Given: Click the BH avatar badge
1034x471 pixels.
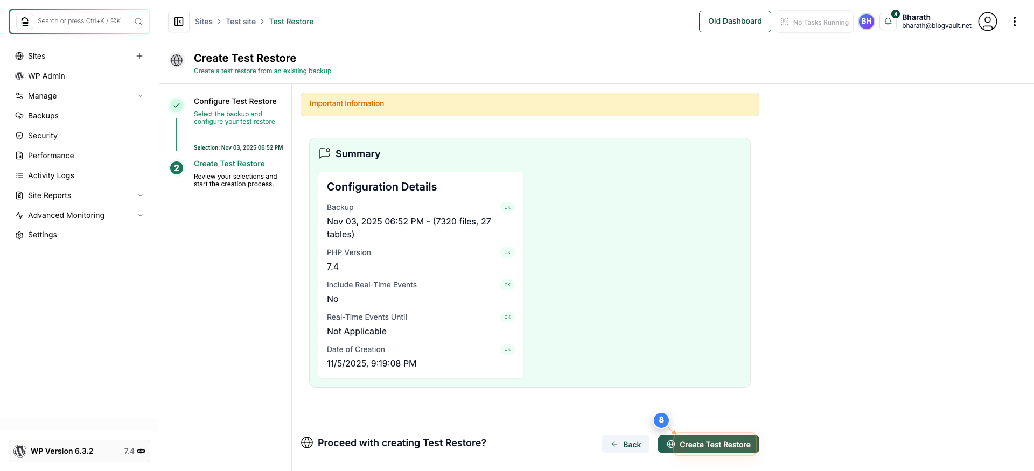Looking at the screenshot, I should click(x=867, y=22).
